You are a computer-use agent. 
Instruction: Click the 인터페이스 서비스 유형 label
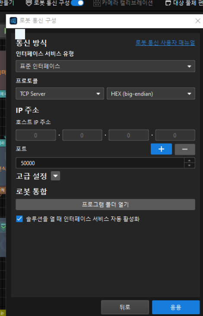(x=45, y=54)
